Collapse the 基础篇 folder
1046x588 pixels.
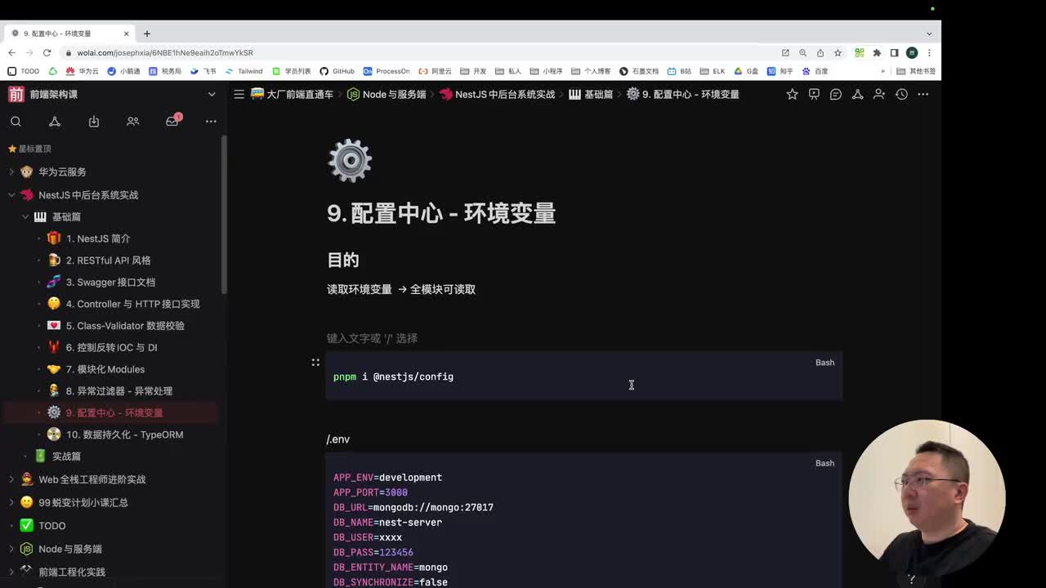(25, 216)
